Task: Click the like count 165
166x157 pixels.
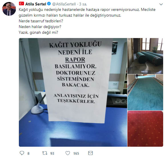Action: pos(76,153)
